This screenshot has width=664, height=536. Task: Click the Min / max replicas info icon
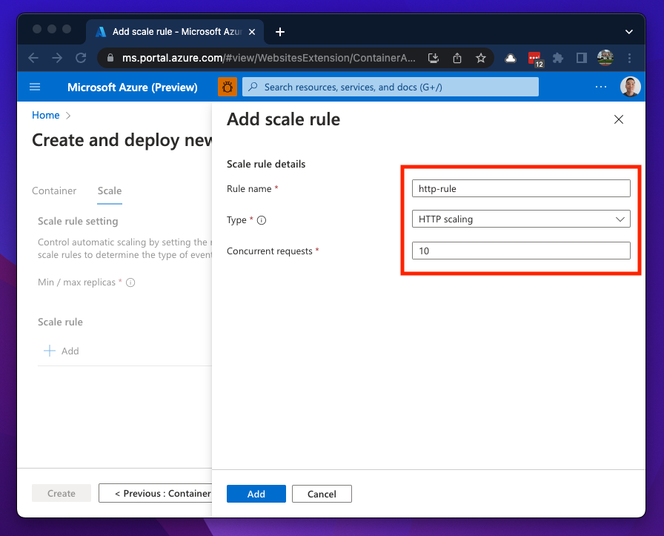coord(130,283)
